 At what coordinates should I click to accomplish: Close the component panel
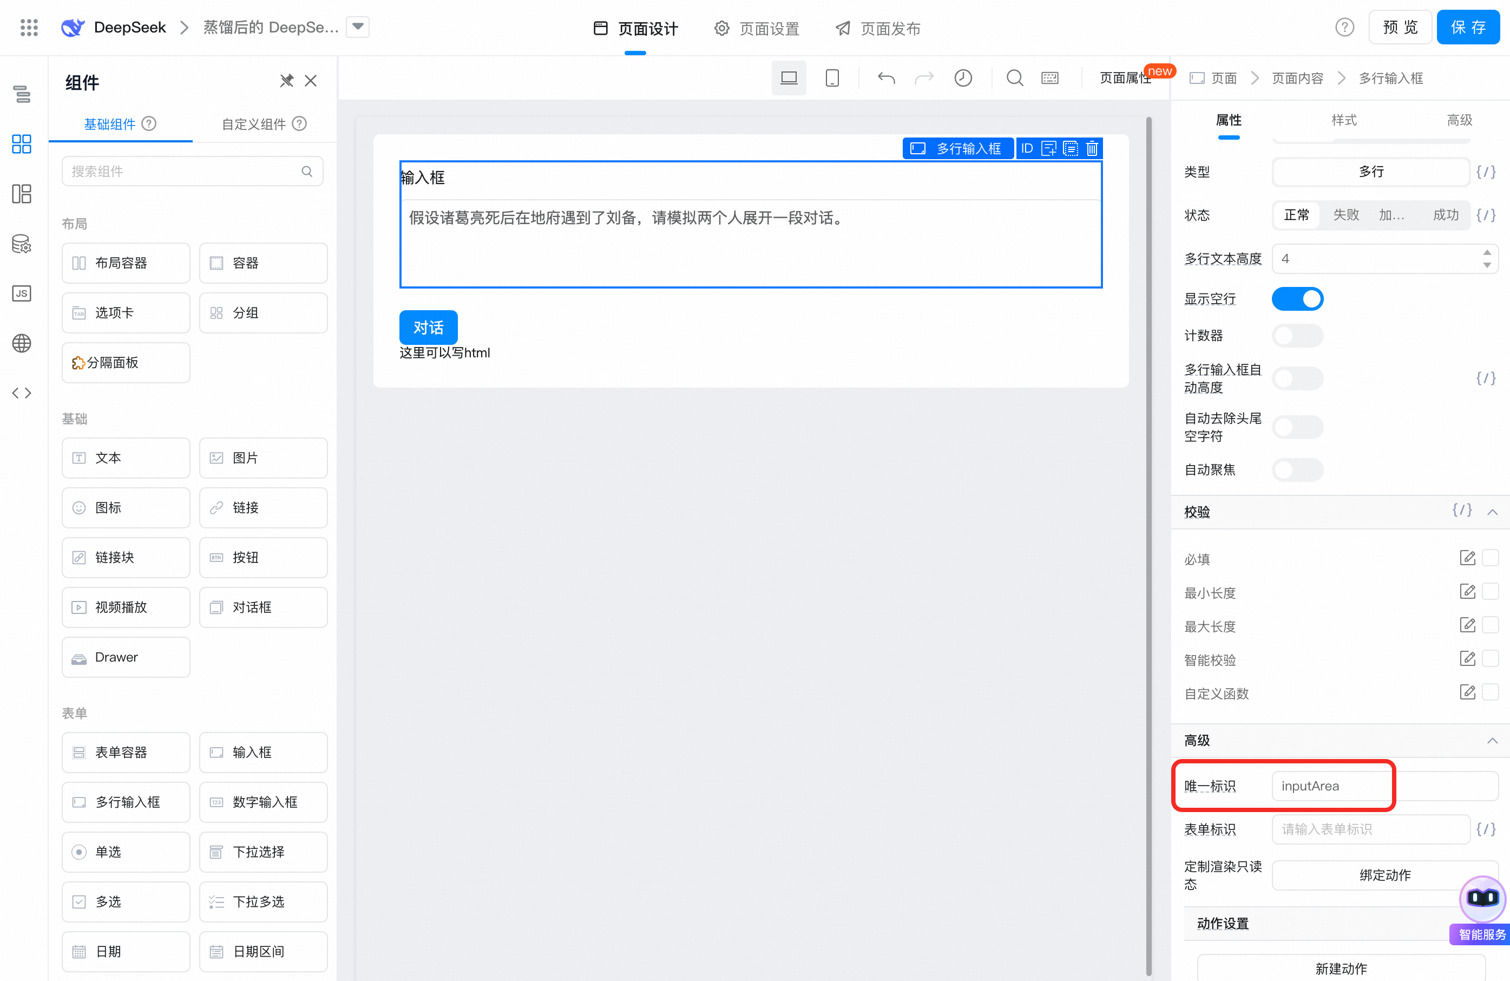tap(311, 81)
